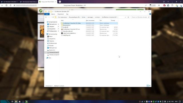Open Explorer help with the question-mark icon
The height and width of the screenshot is (103, 183).
click(x=150, y=14)
